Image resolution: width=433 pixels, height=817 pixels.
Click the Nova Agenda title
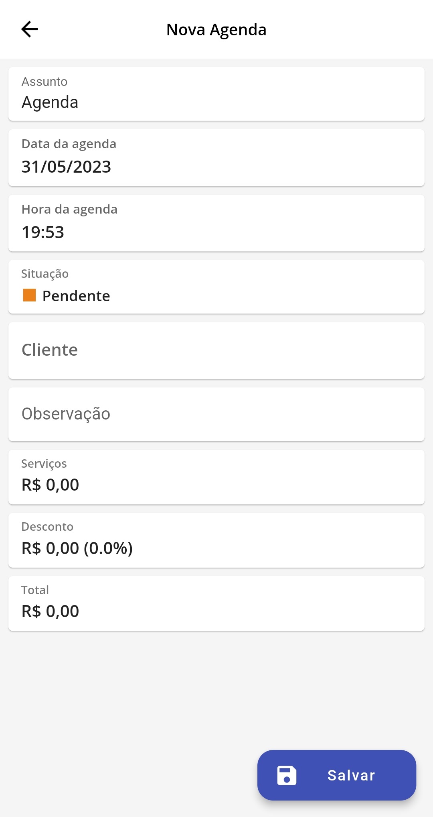(x=216, y=30)
